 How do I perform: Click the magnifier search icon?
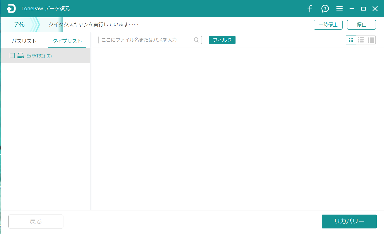pyautogui.click(x=196, y=40)
